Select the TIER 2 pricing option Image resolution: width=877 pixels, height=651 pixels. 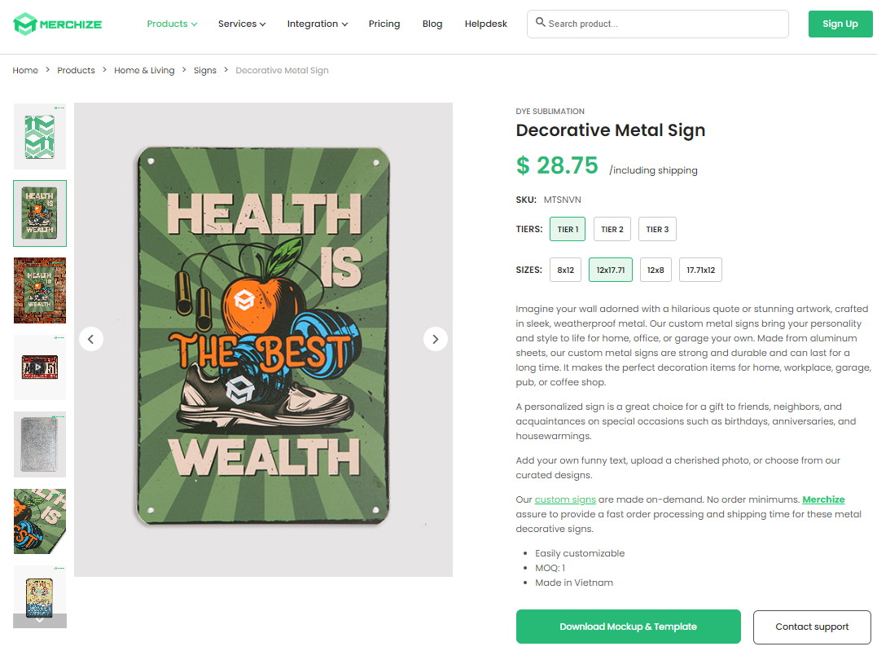click(x=612, y=229)
